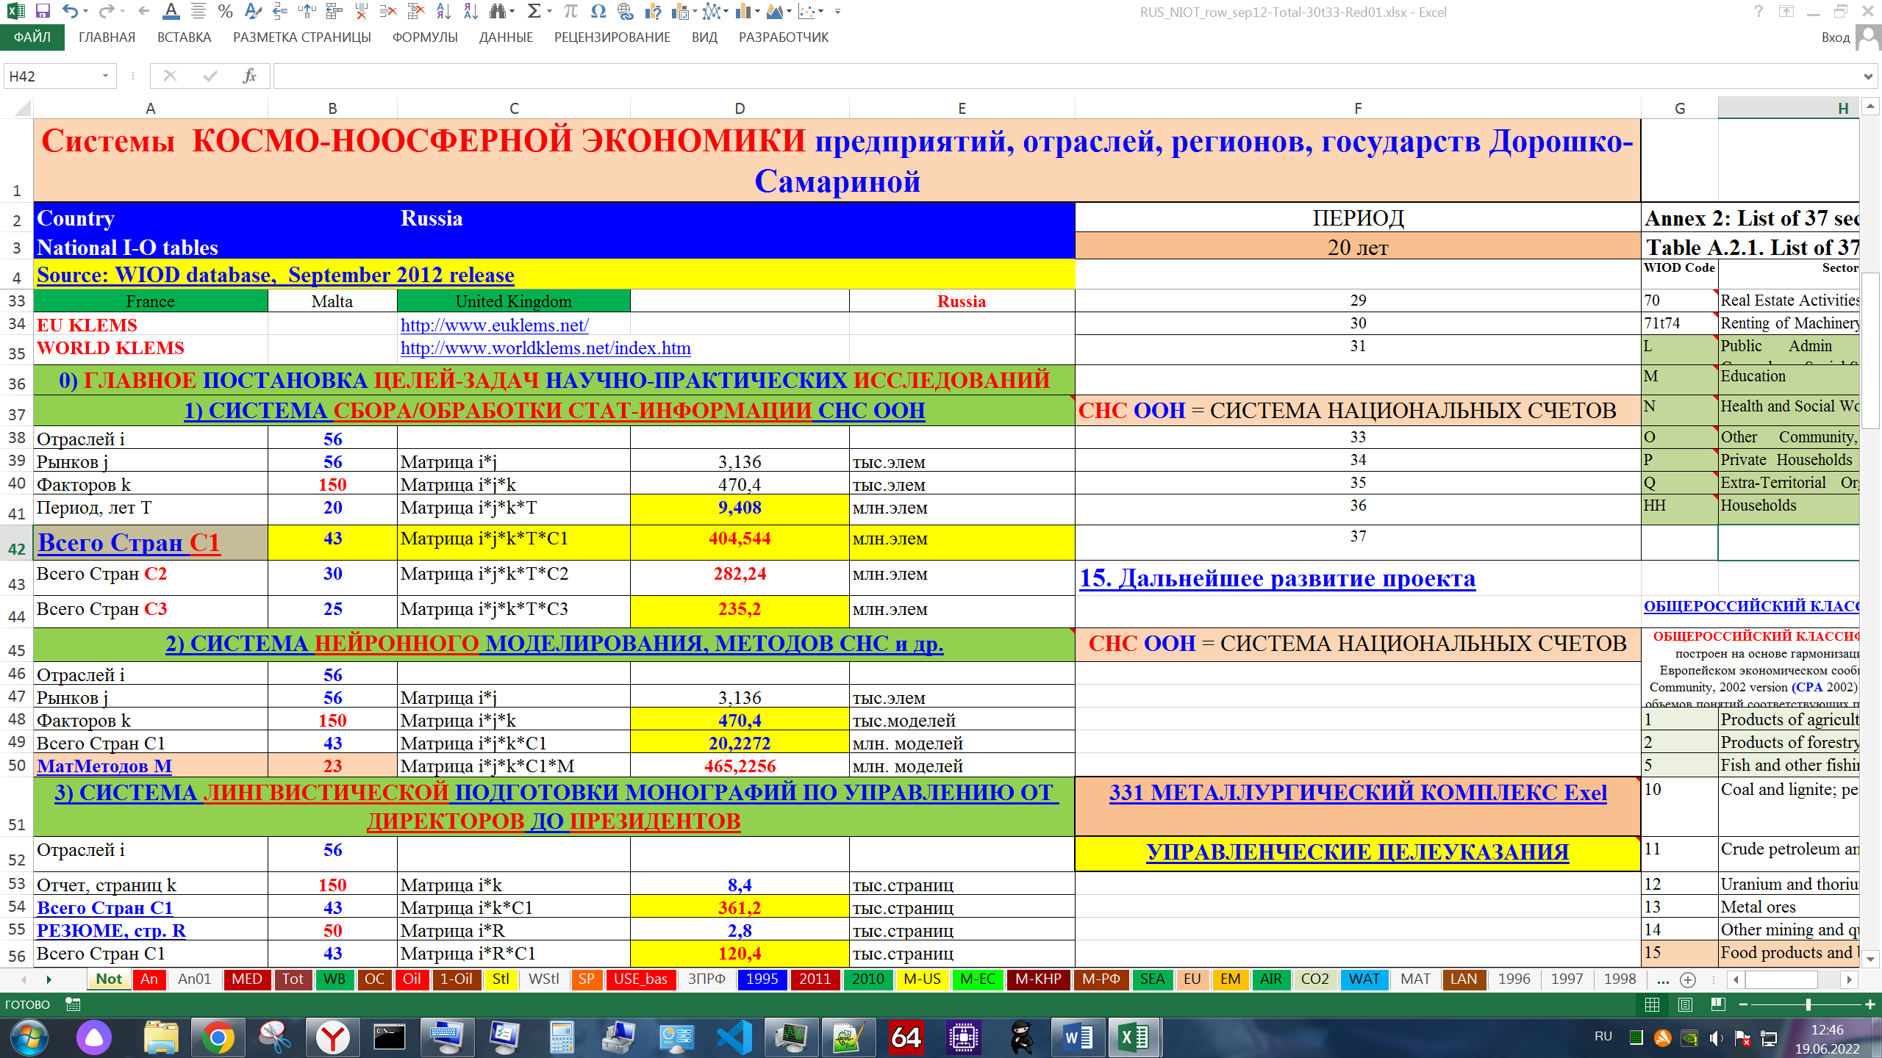Click the Find binoculars icon
1882x1058 pixels.
point(498,11)
